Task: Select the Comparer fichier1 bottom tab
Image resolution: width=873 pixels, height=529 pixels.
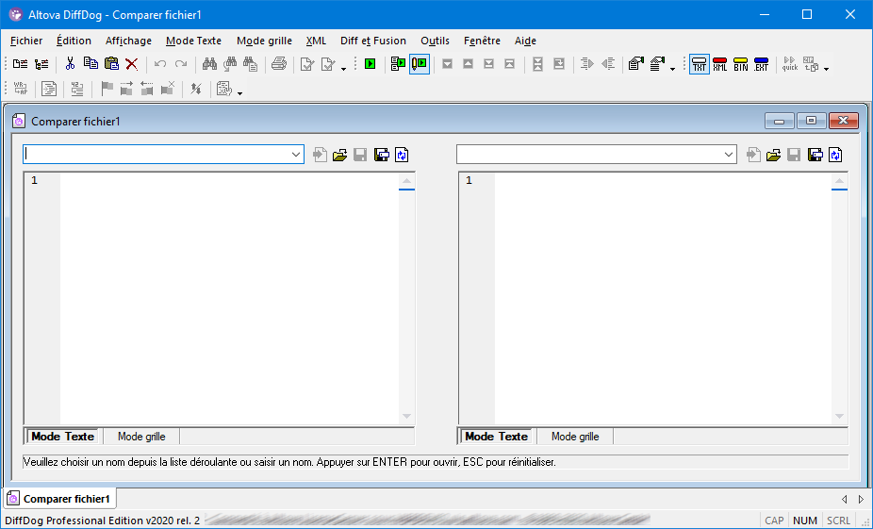Action: click(x=60, y=499)
